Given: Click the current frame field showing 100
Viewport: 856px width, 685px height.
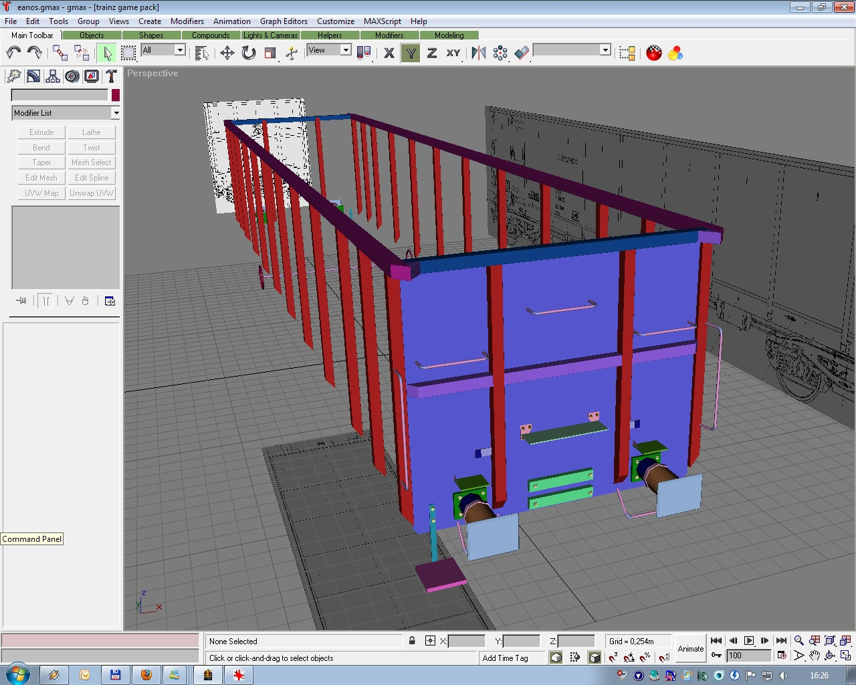Looking at the screenshot, I should 749,656.
